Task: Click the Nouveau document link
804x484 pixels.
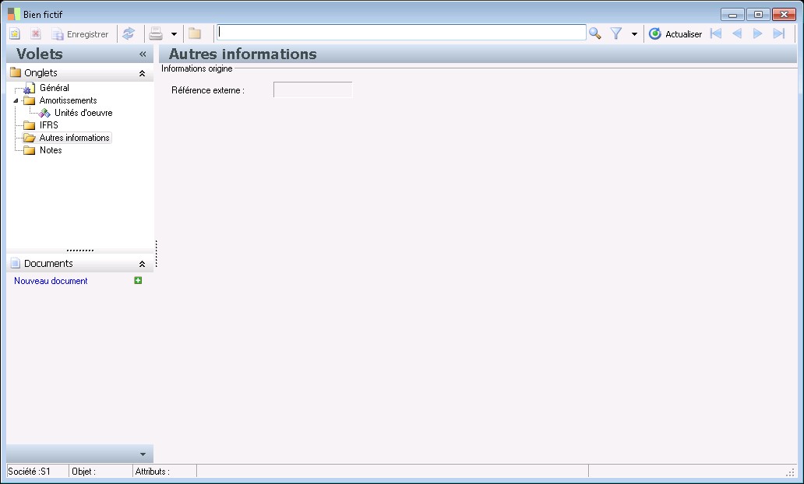Action: 51,281
